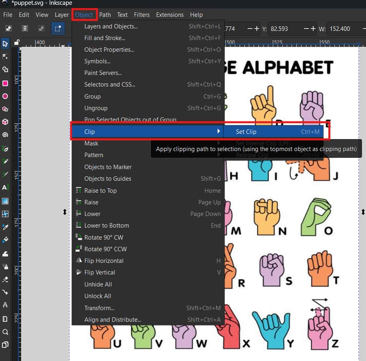The image size is (366, 361).
Task: Toggle rubberband touch selection mode
Action: pyautogui.click(x=58, y=28)
